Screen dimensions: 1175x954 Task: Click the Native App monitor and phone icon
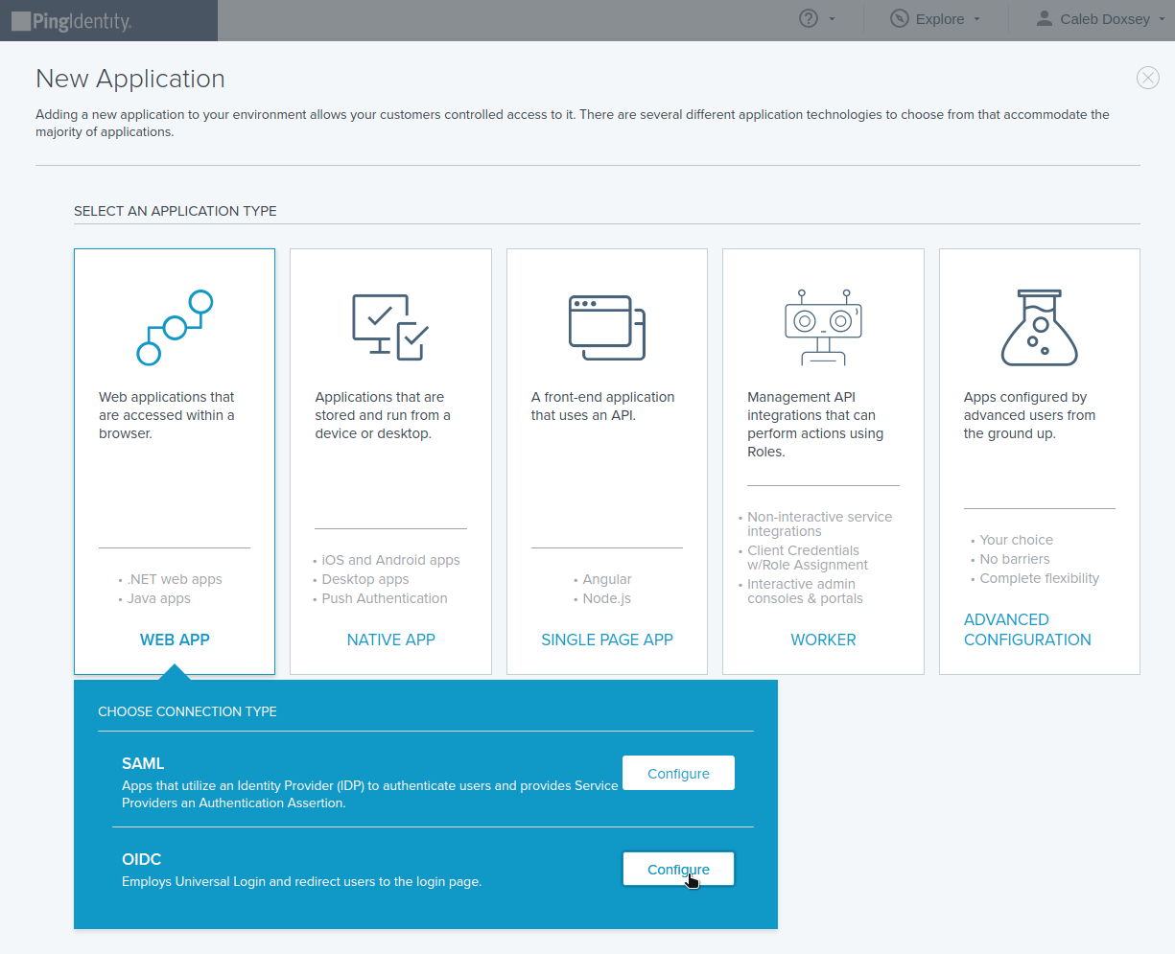point(390,327)
